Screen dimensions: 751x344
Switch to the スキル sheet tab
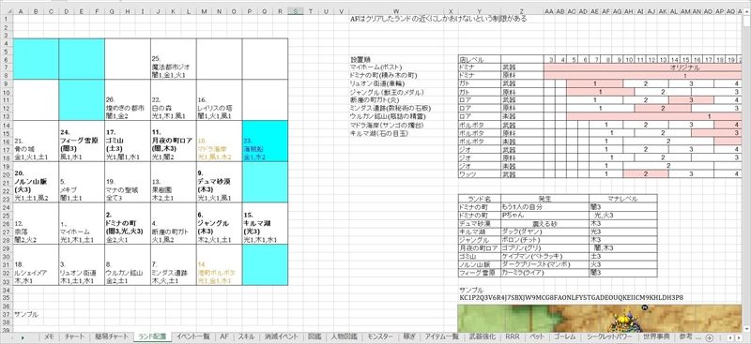(x=246, y=337)
